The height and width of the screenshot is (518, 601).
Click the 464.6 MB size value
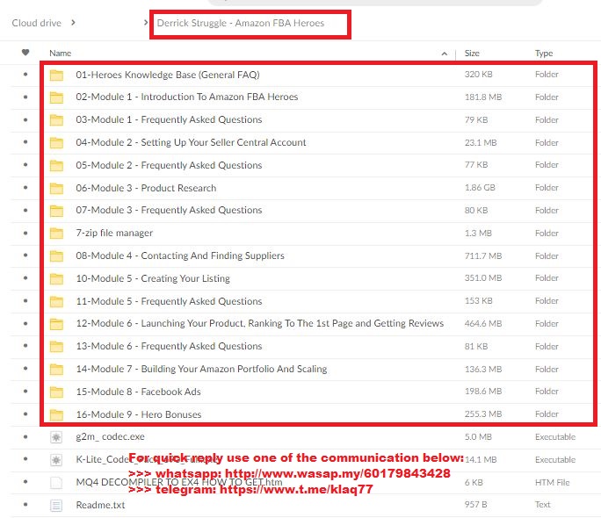(483, 323)
